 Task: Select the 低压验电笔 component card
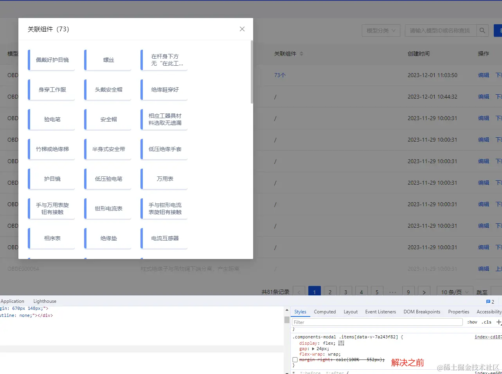coord(108,179)
